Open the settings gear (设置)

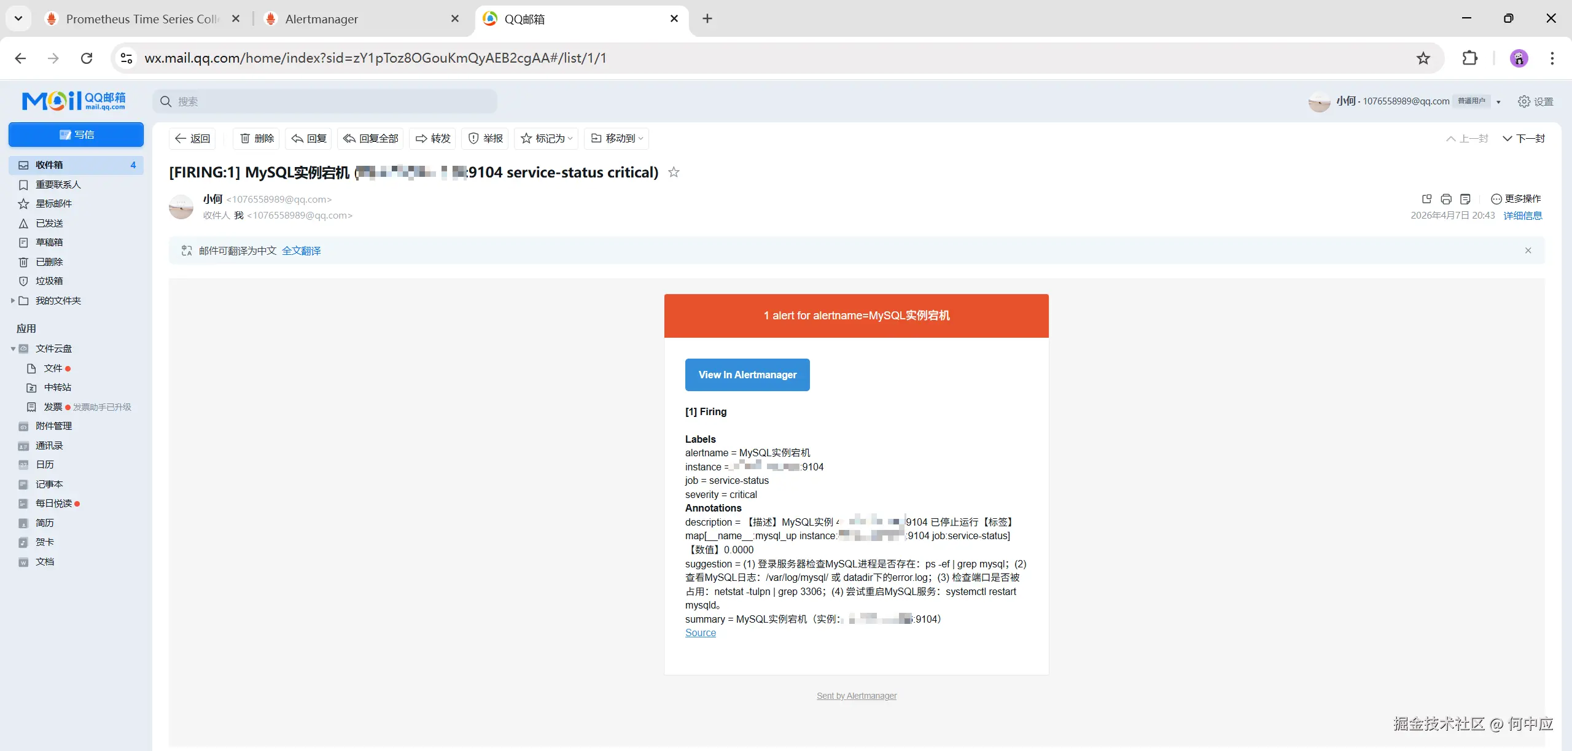[1525, 101]
